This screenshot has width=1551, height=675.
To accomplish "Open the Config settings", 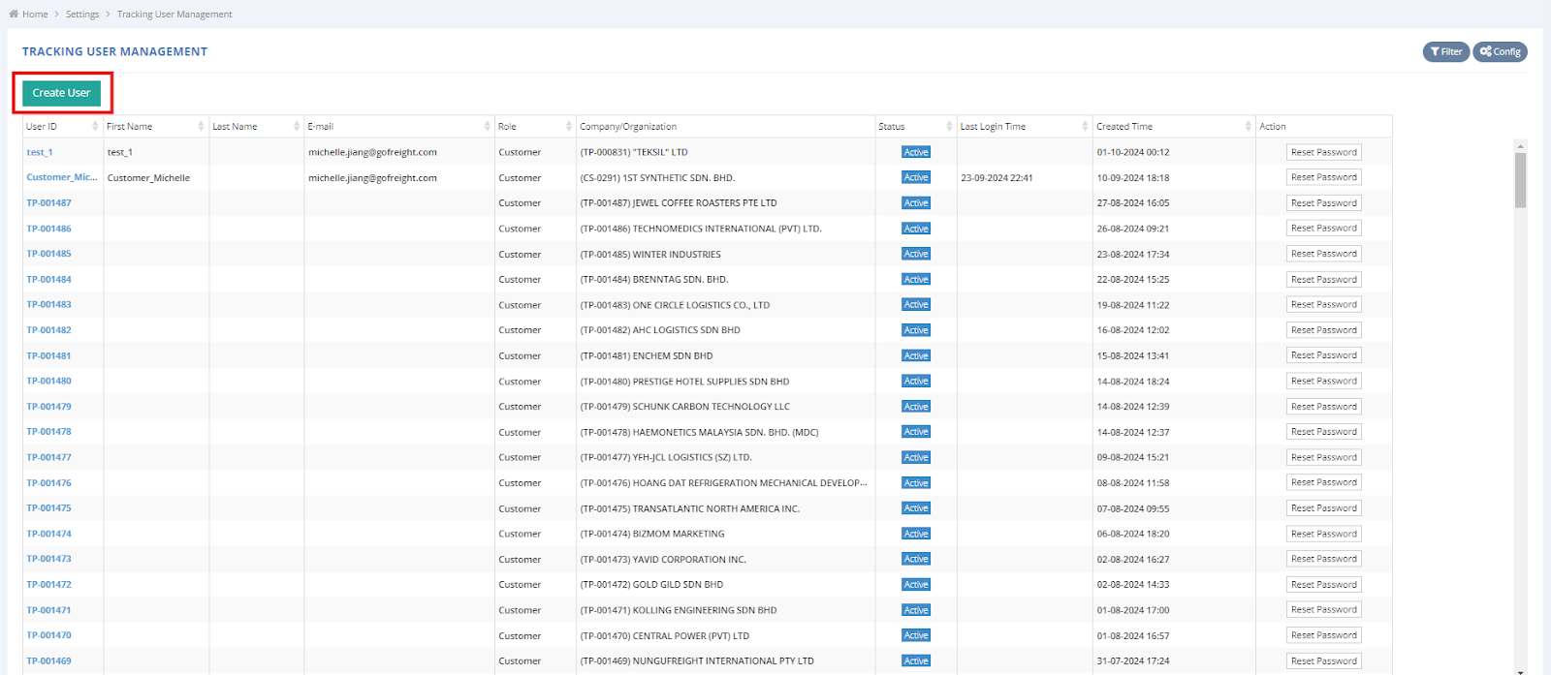I will coord(1500,52).
